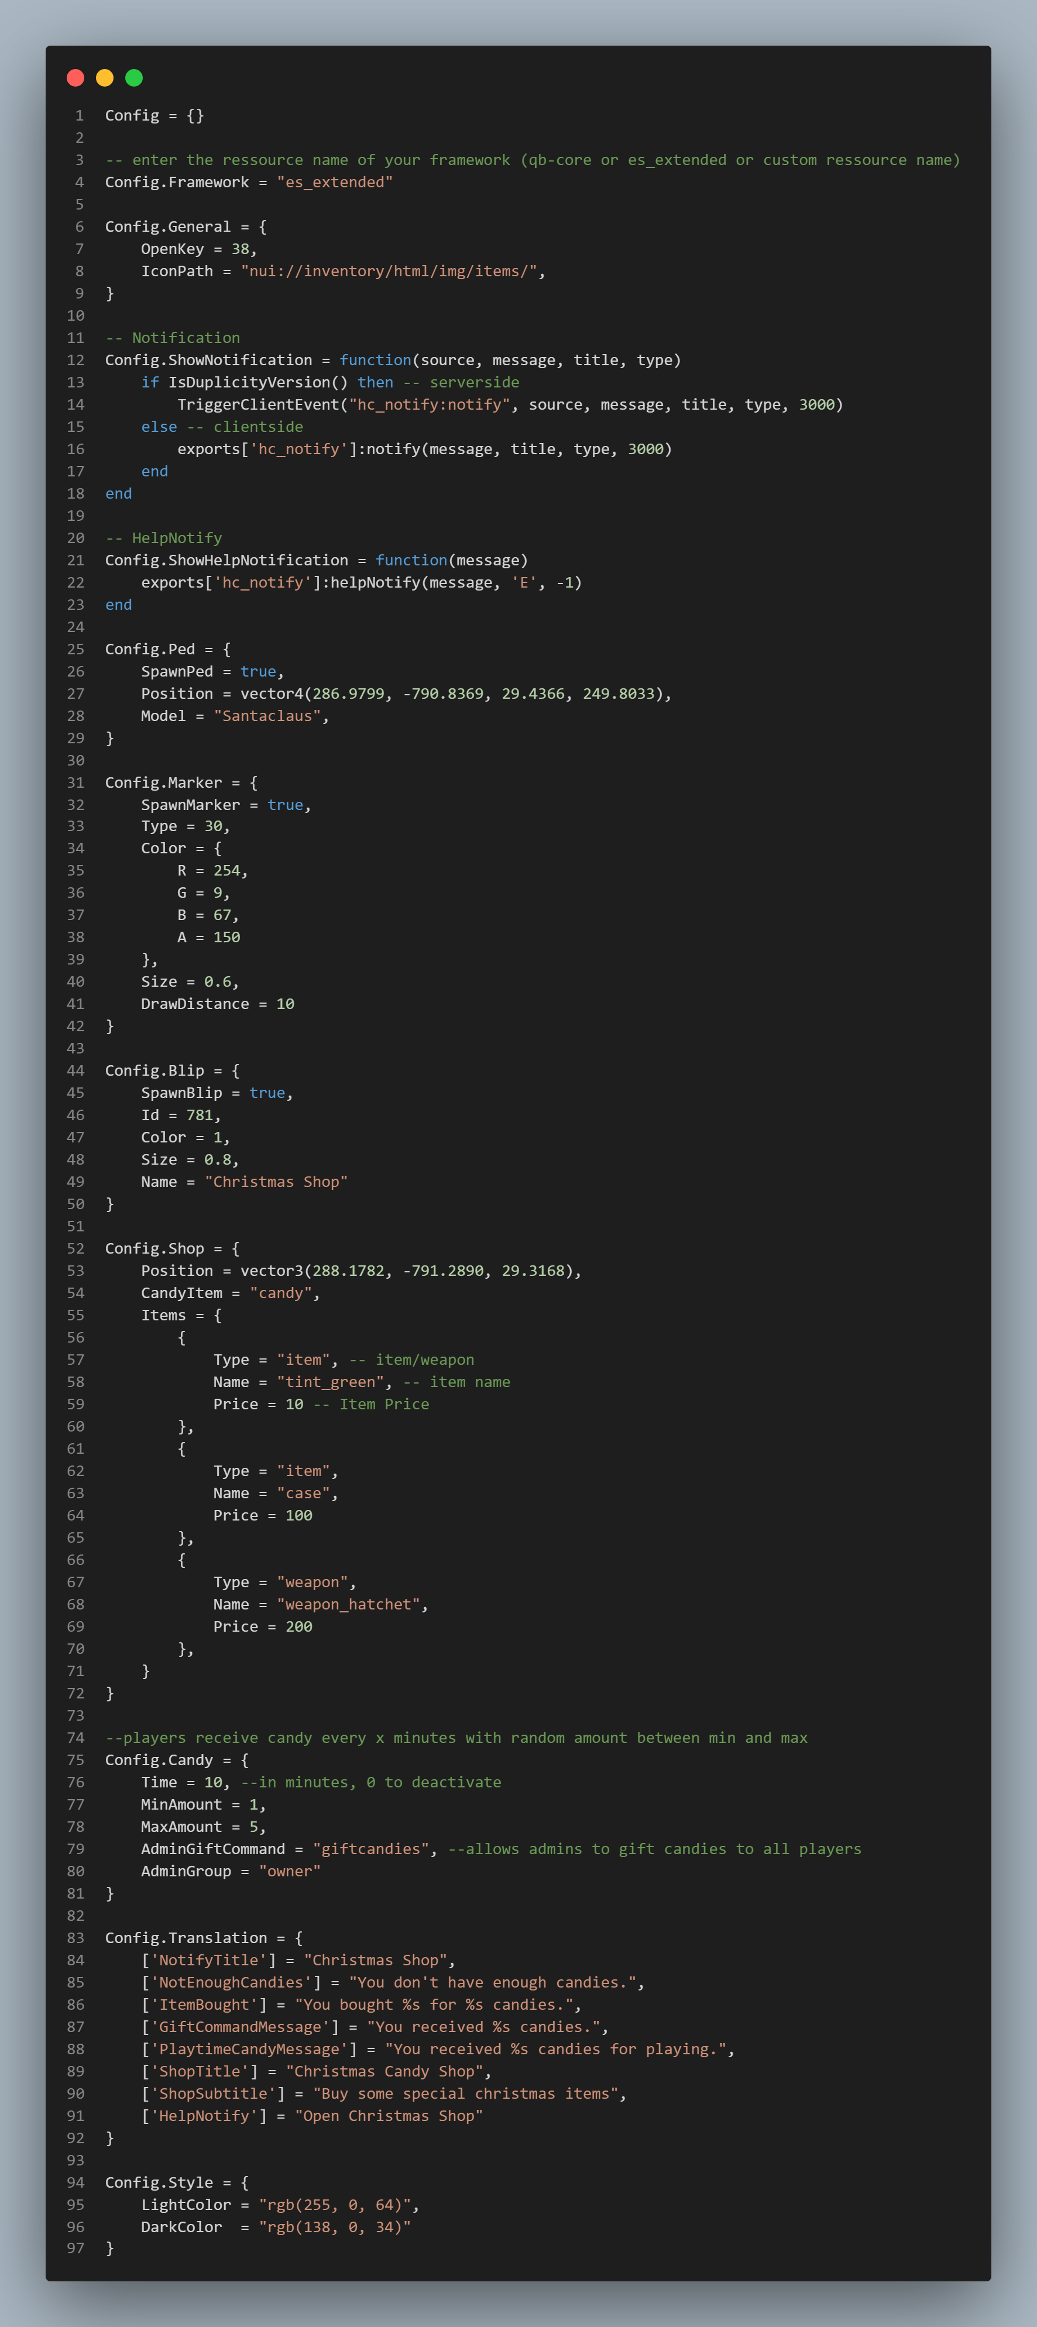The height and width of the screenshot is (2327, 1037).
Task: Click the "true" value of SpawnPed
Action: click(x=258, y=671)
